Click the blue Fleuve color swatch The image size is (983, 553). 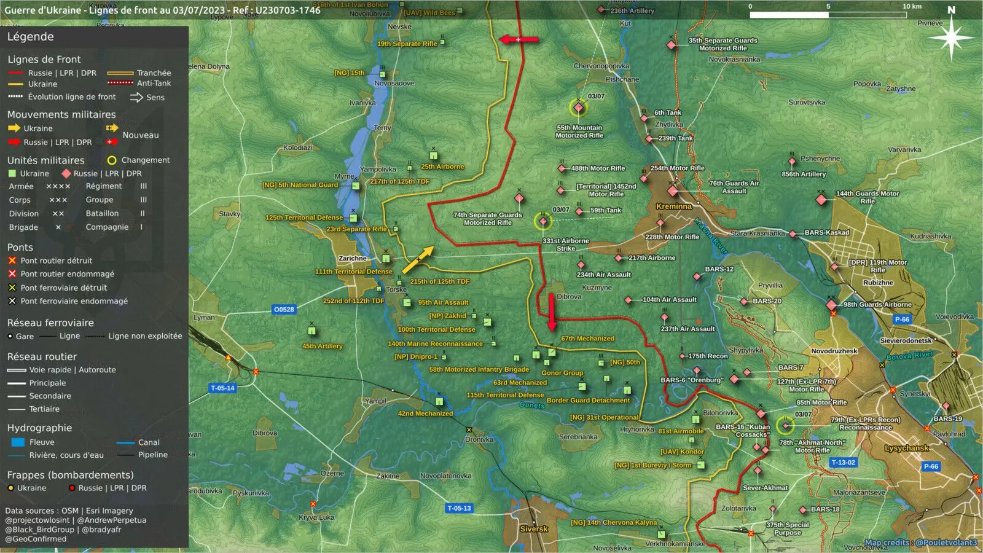pyautogui.click(x=18, y=442)
